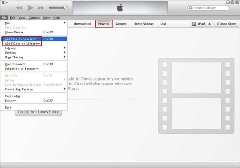Click the Search Library field
The width and height of the screenshot is (240, 168).
pos(209,8)
